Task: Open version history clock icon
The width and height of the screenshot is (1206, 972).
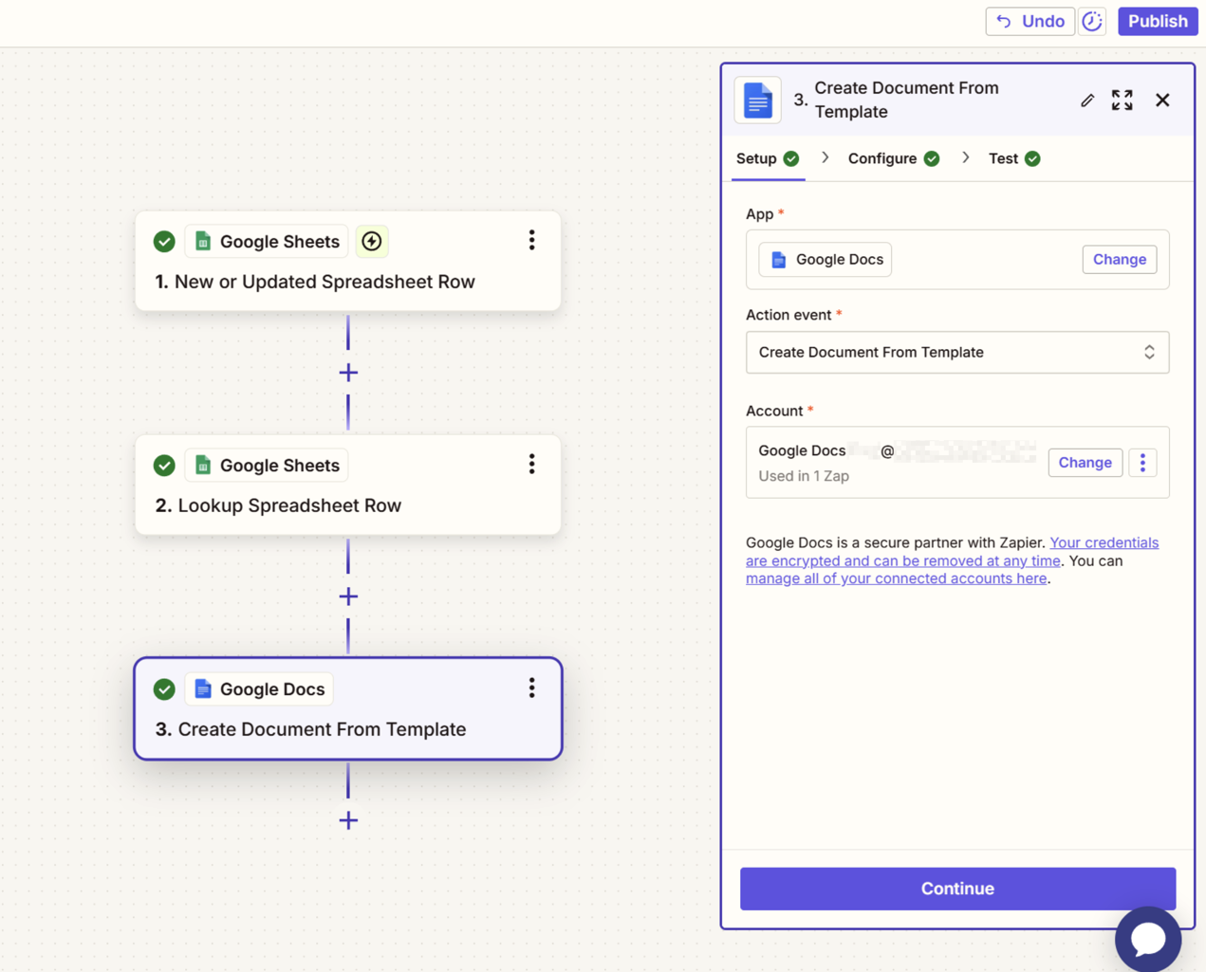Action: [x=1092, y=21]
